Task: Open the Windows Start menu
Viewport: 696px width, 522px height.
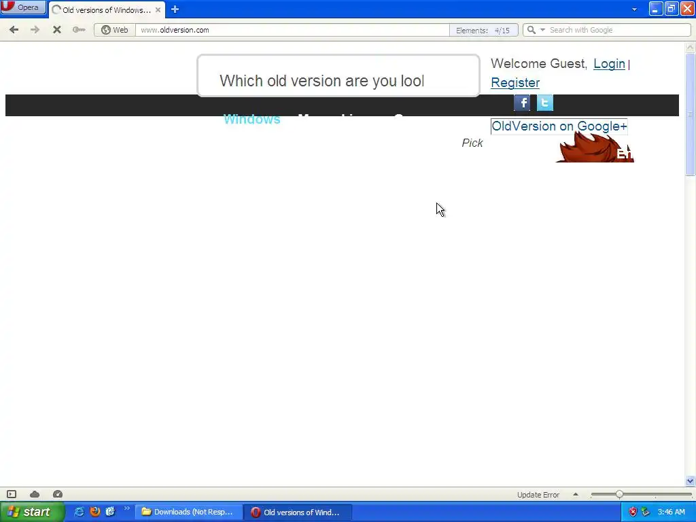Action: (32, 512)
